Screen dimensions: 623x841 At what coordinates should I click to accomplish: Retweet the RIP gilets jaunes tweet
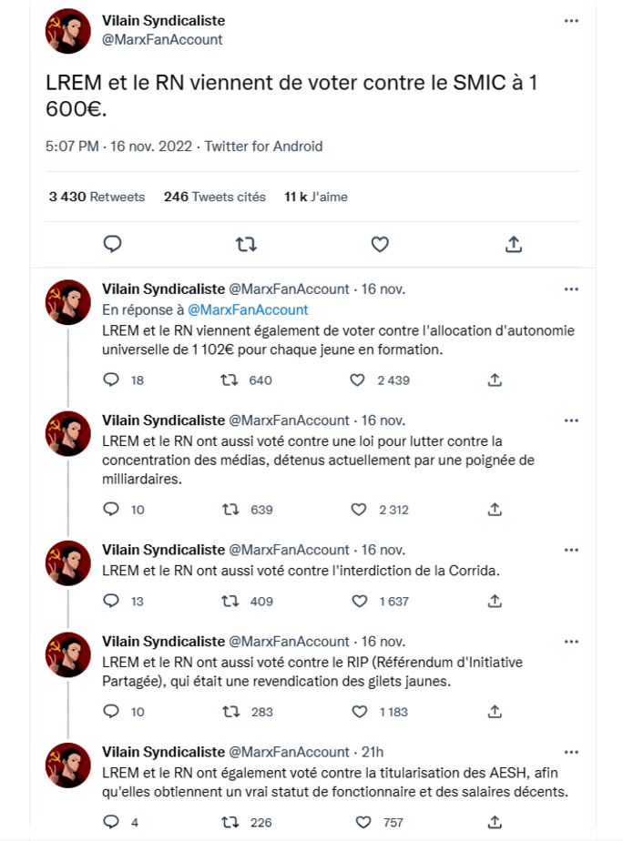pos(231,712)
